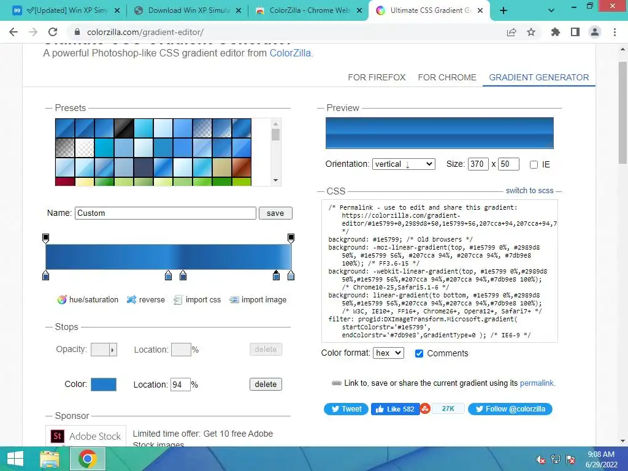Click network tray icon
The height and width of the screenshot is (471, 628).
(x=556, y=459)
